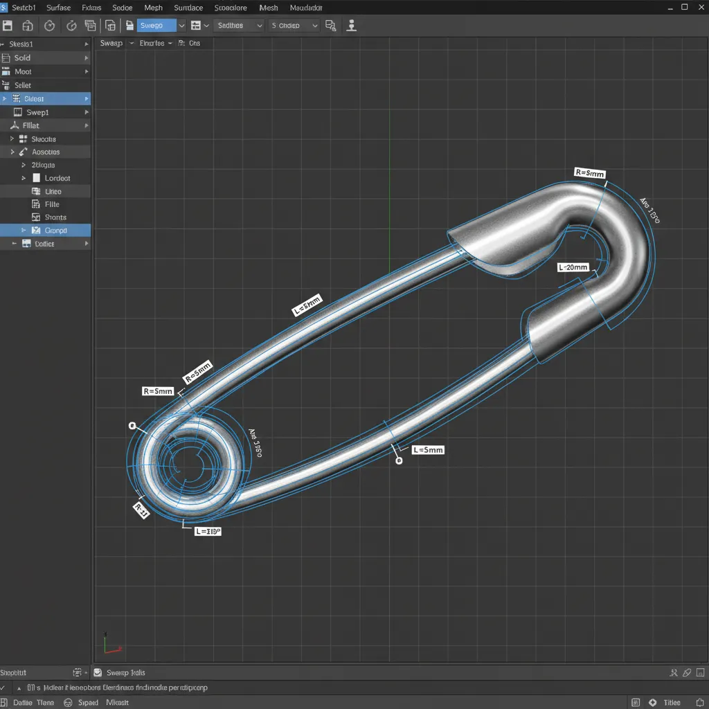Click the Titles button at bottom right
Screen dimensions: 709x709
(671, 701)
